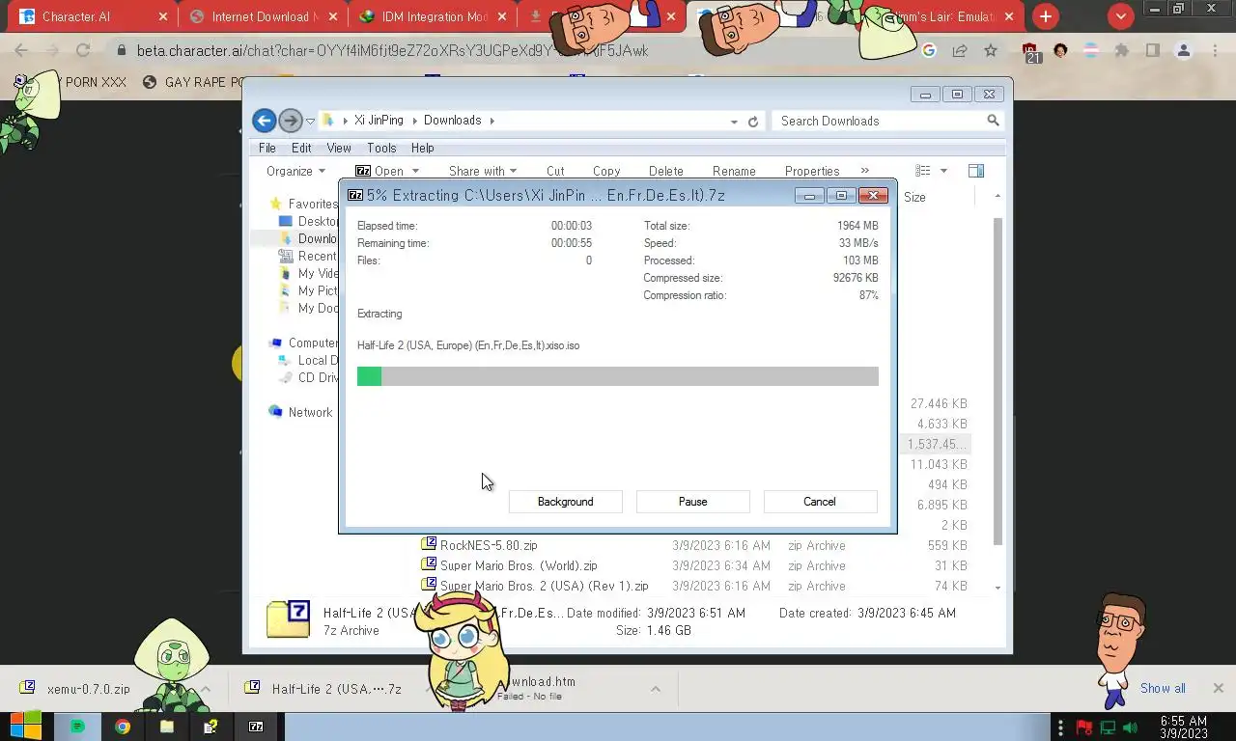Screen dimensions: 1236x741
Task: Select Downloads in the breadcrumb path
Action: click(452, 121)
